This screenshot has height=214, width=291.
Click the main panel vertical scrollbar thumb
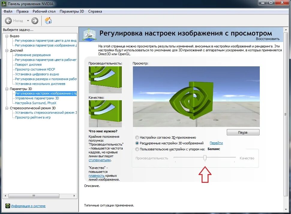click(x=286, y=114)
